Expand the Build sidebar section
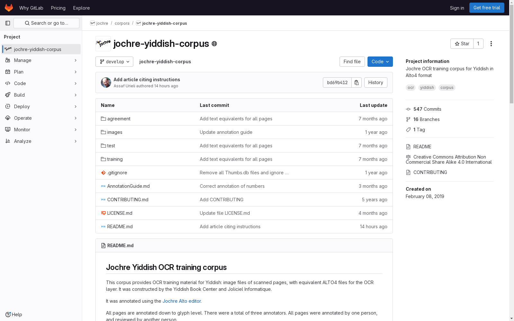The width and height of the screenshot is (514, 321). pyautogui.click(x=41, y=95)
